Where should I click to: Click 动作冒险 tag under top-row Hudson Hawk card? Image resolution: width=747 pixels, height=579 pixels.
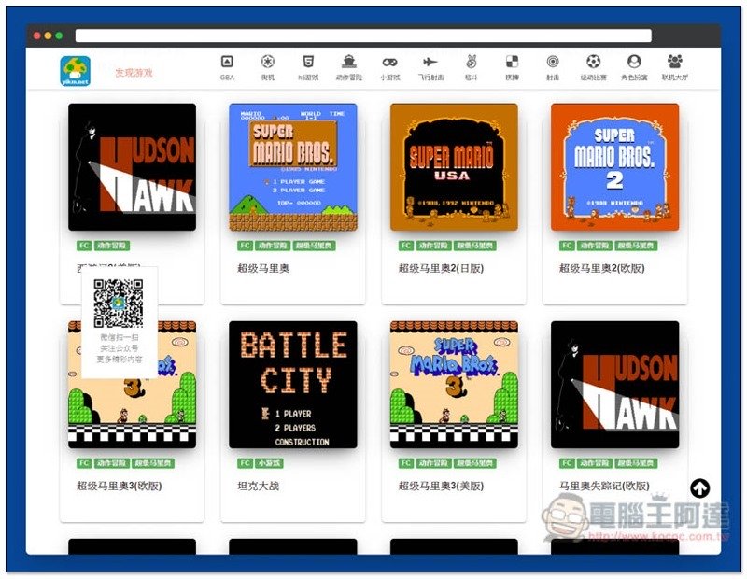click(111, 246)
